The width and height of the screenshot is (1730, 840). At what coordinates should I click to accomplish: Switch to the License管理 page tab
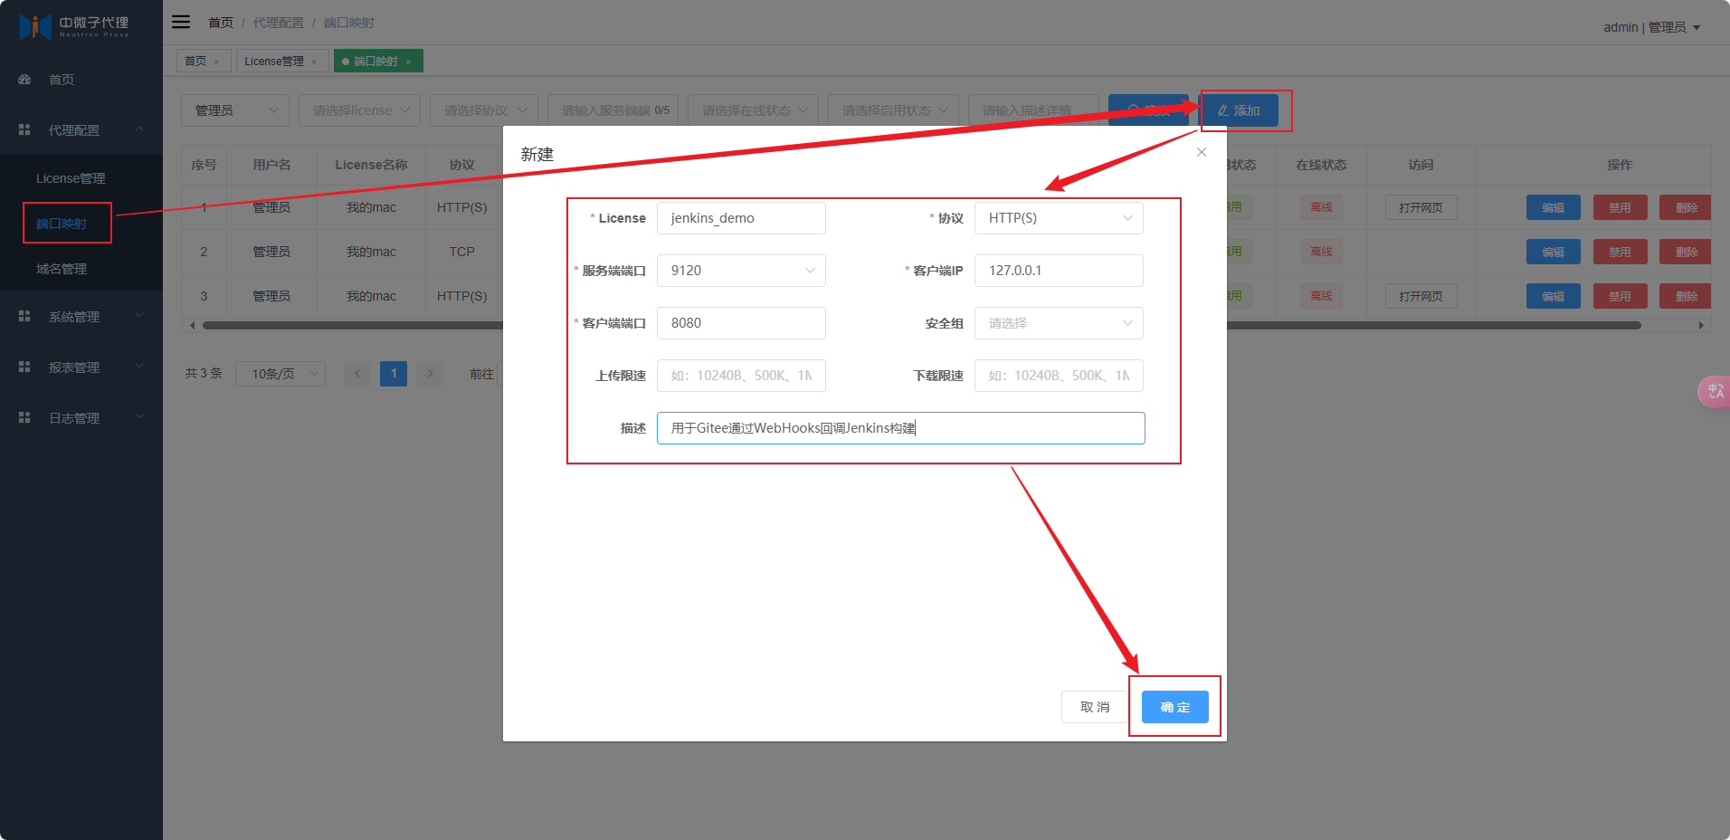pyautogui.click(x=281, y=61)
